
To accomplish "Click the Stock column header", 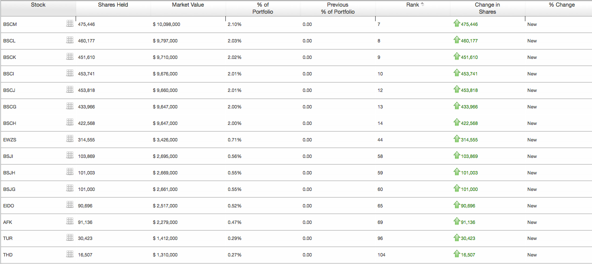I will click(38, 5).
